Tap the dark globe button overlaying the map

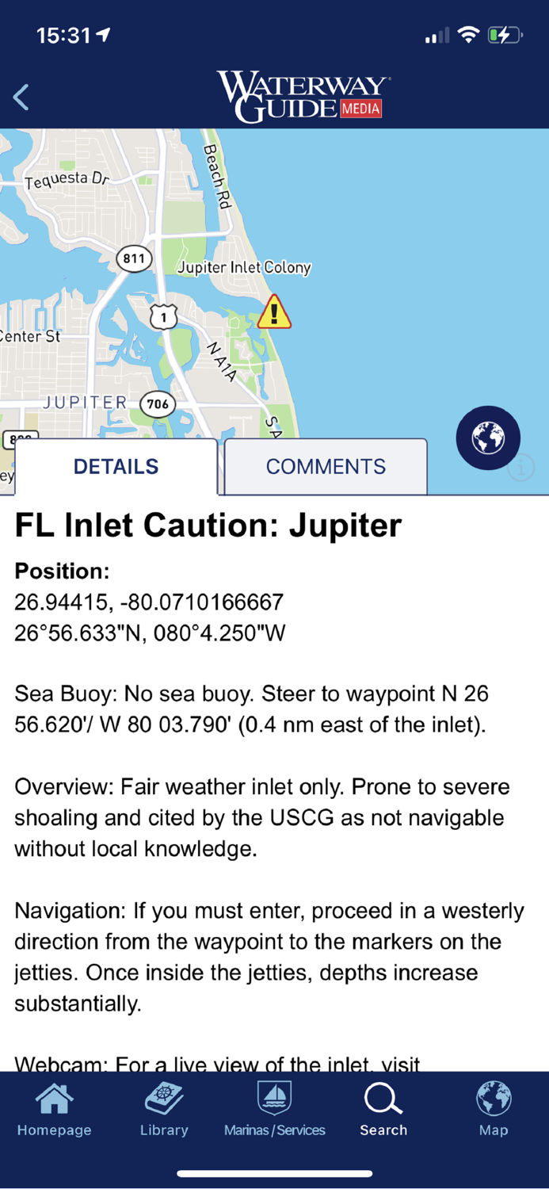[x=488, y=438]
